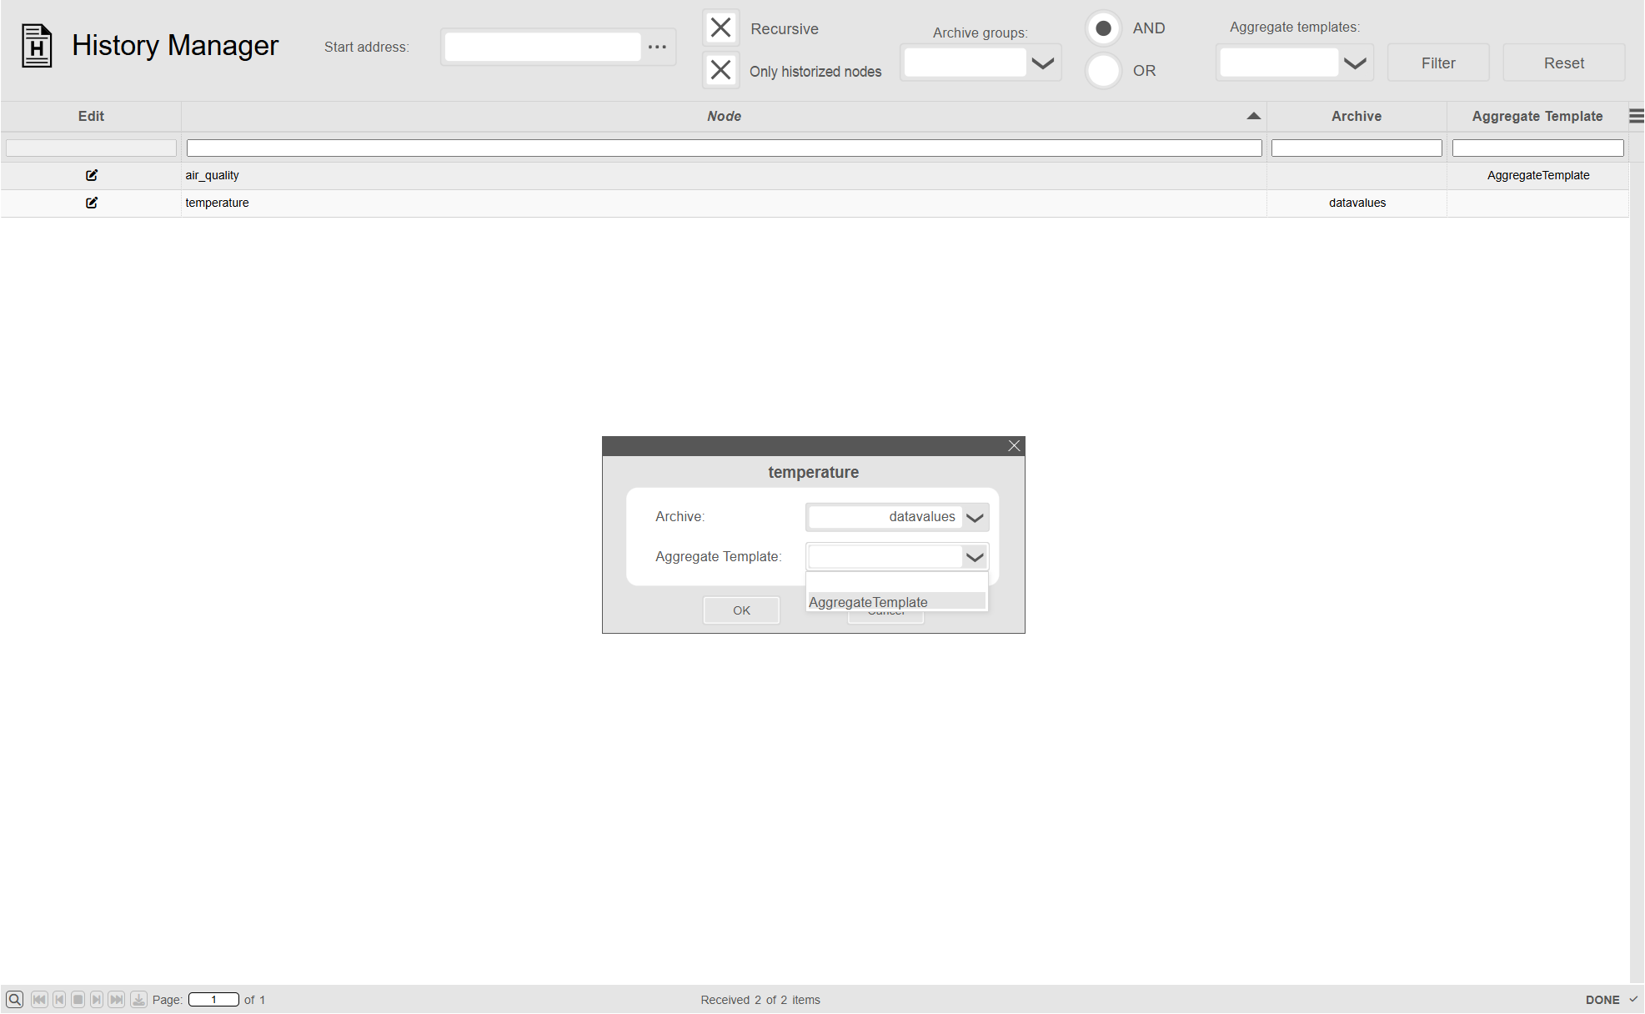This screenshot has width=1645, height=1014.
Task: Click the edit icon for temperature row
Action: pos(92,203)
